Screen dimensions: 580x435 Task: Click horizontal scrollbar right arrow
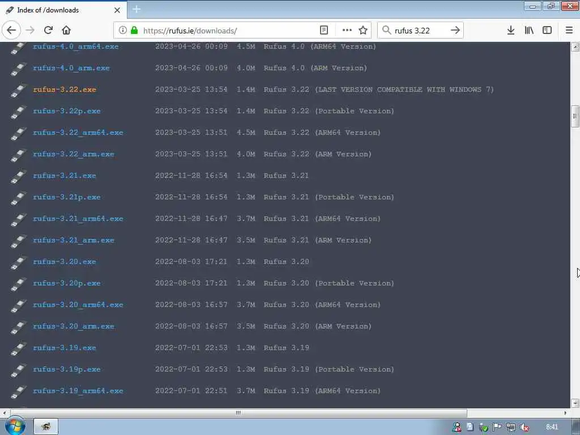coord(565,412)
